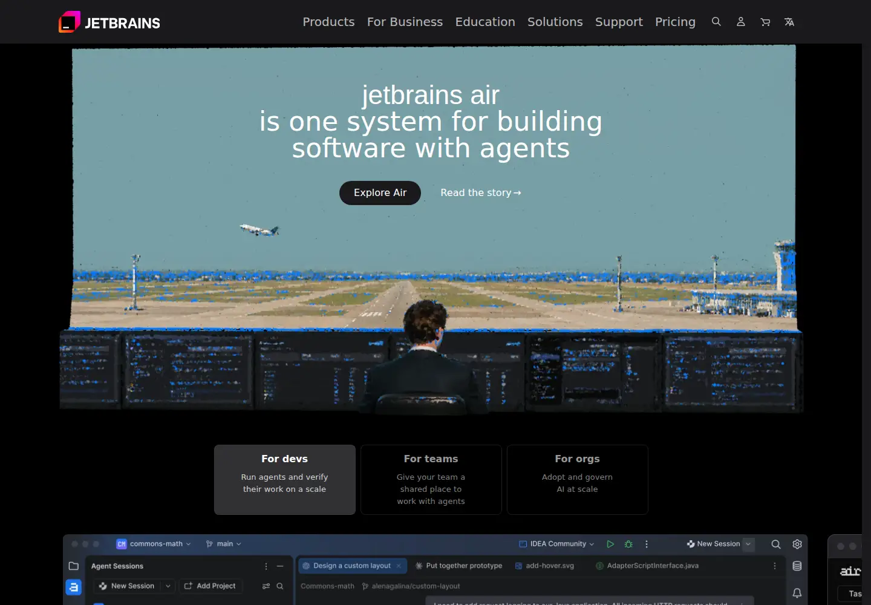
Task: Open the For Business menu
Action: 405,22
